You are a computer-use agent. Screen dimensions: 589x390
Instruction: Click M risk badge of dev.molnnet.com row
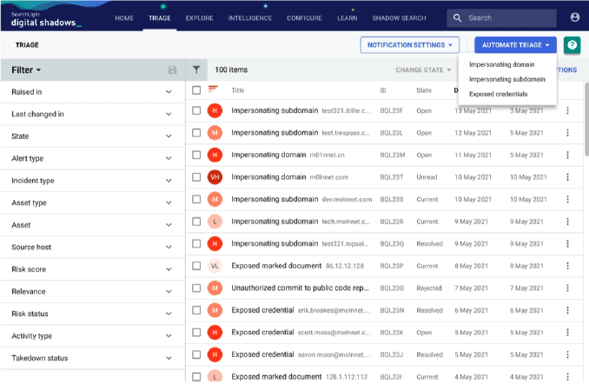[215, 199]
